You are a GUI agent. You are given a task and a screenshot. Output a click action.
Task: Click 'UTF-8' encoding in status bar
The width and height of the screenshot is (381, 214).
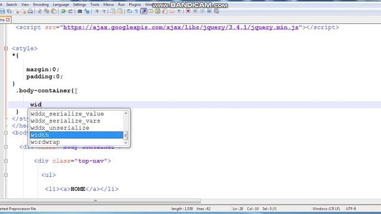click(x=351, y=209)
